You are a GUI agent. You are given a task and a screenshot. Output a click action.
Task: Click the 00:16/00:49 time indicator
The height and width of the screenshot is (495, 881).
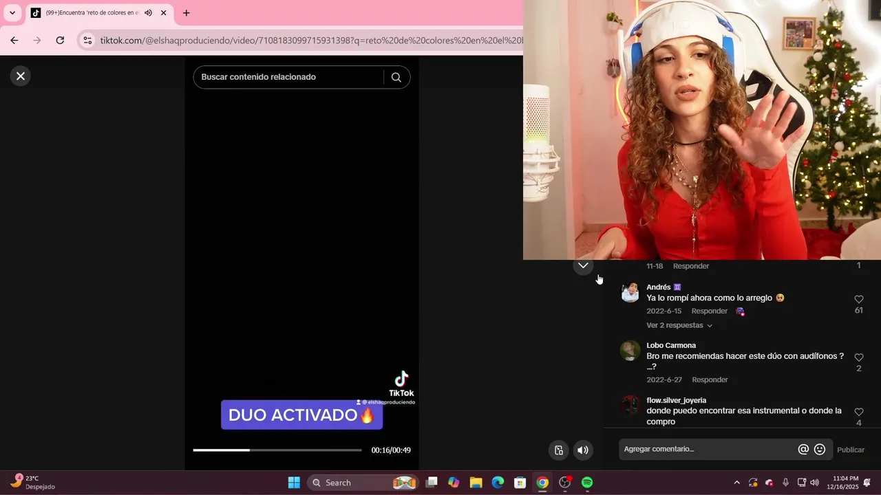[391, 450]
